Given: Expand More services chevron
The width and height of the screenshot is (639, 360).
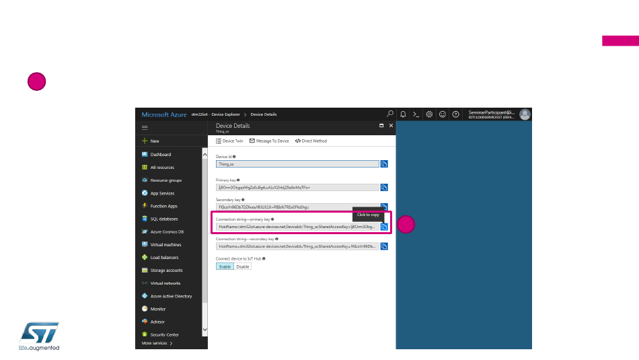Looking at the screenshot, I should coord(171,343).
